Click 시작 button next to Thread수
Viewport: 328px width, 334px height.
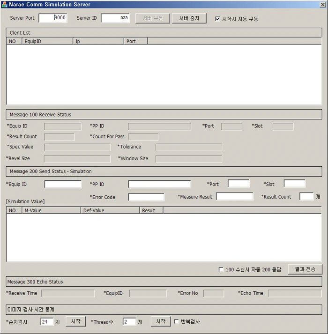click(161, 321)
